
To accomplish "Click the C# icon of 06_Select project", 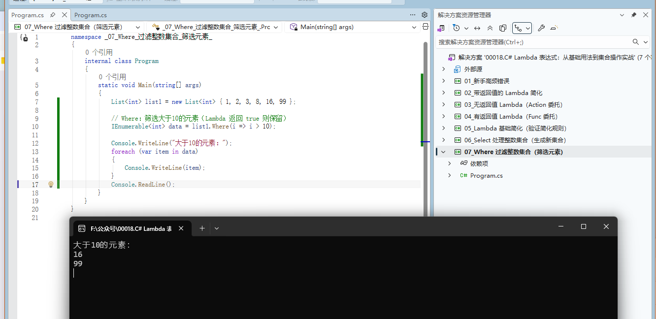I will [x=458, y=140].
